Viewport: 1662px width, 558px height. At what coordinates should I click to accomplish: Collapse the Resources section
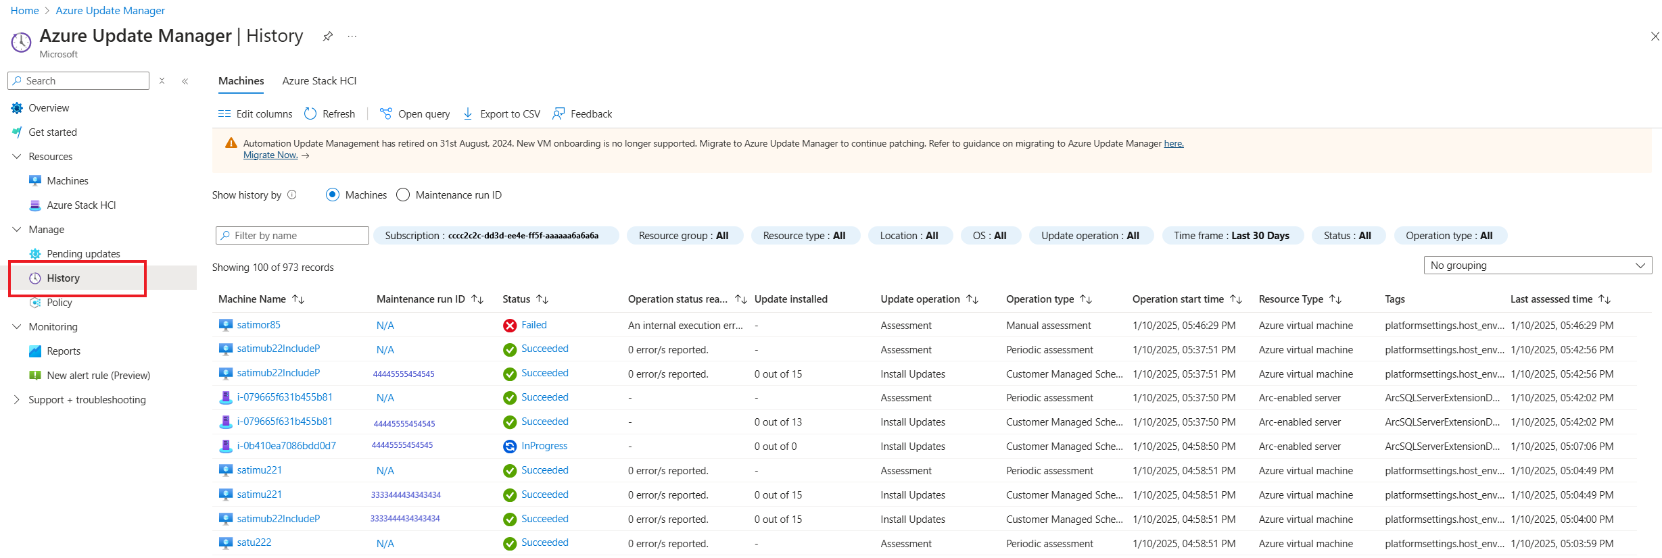coord(17,157)
